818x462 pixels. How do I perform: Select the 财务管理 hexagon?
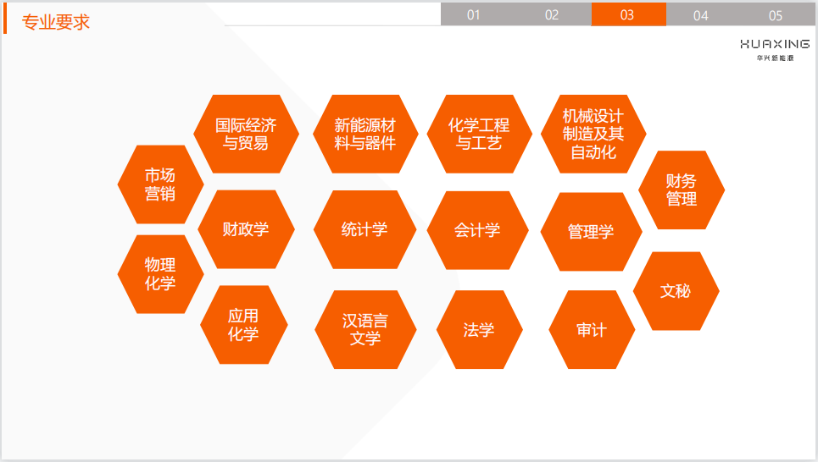(x=681, y=190)
